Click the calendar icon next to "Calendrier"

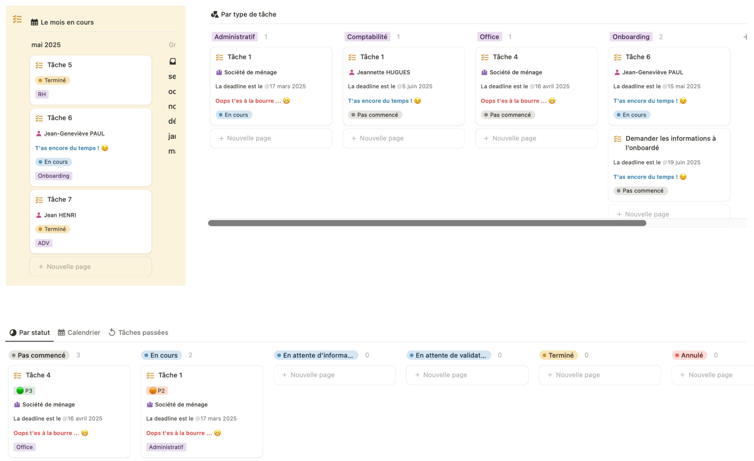pyautogui.click(x=61, y=332)
